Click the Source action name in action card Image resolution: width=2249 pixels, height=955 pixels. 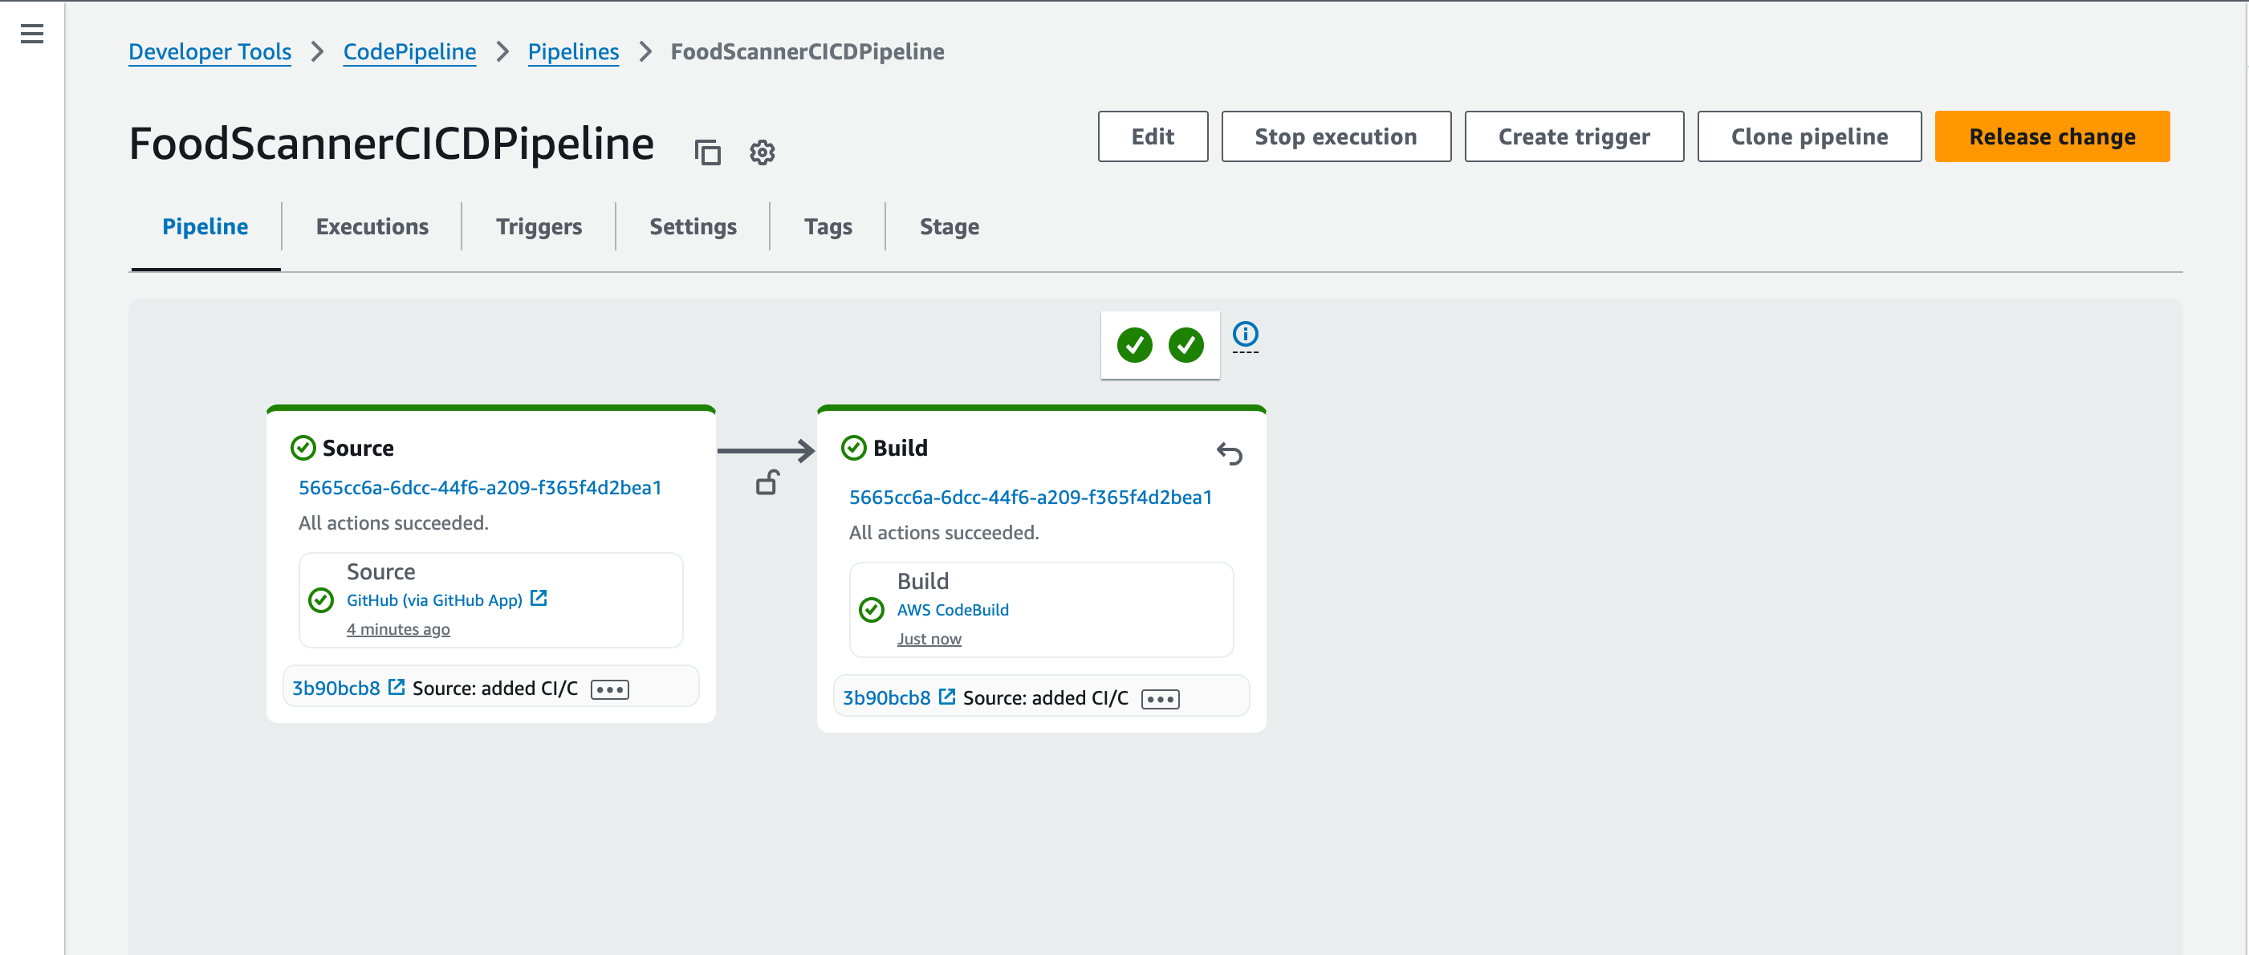(x=380, y=571)
